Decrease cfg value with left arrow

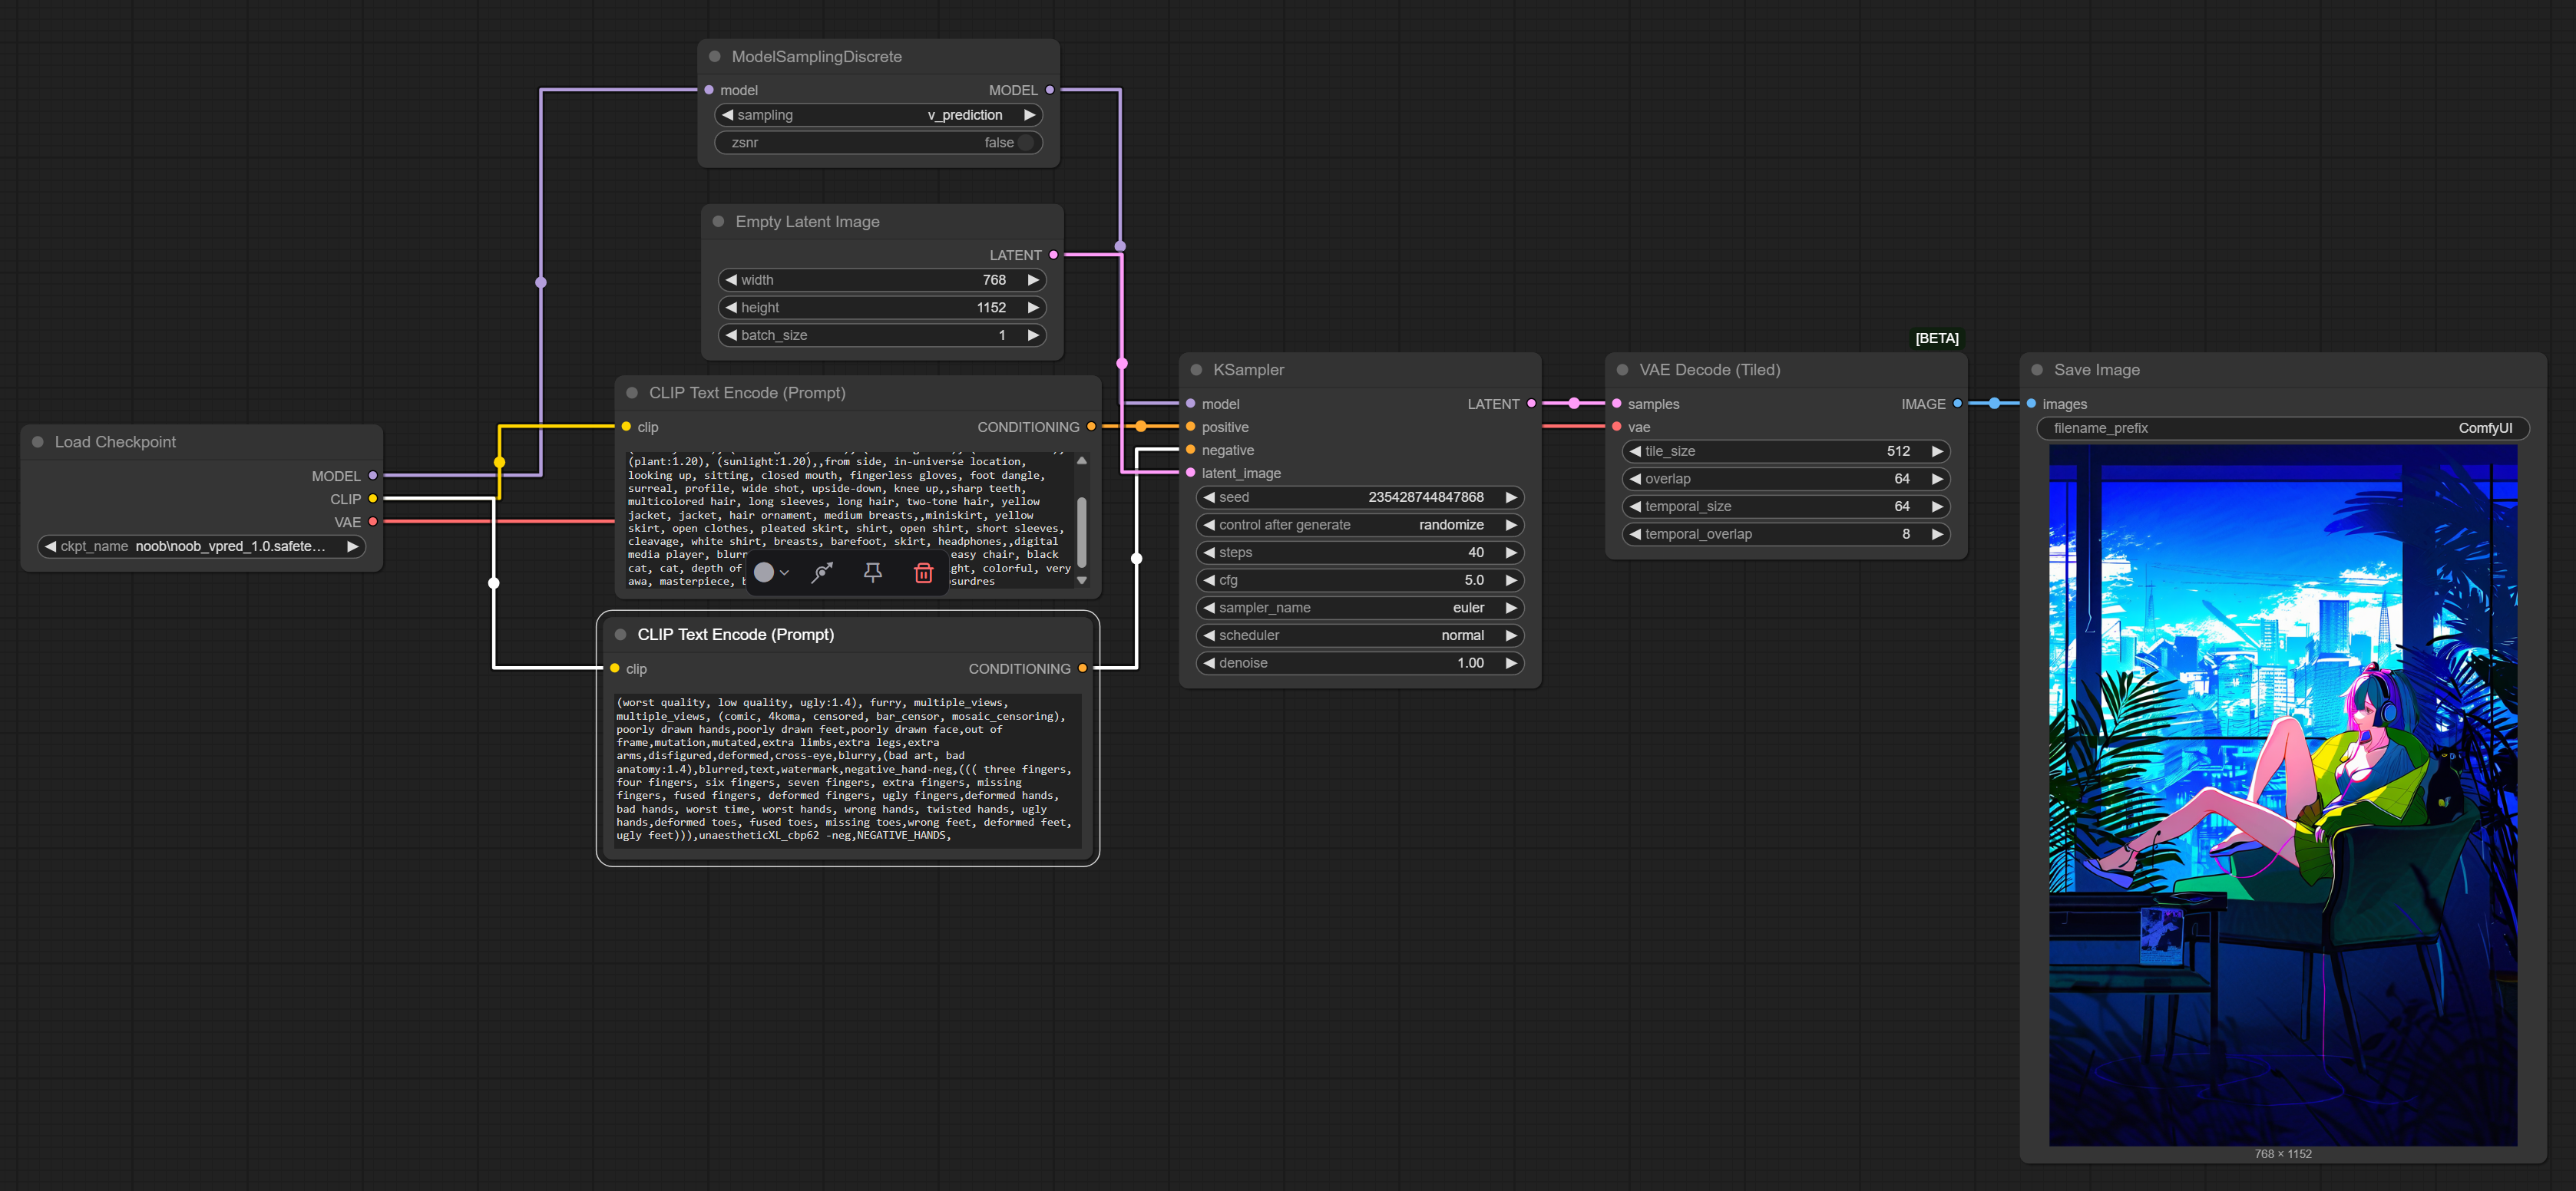1209,579
